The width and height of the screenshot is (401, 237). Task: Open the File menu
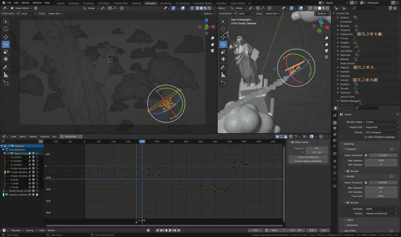(9, 3)
